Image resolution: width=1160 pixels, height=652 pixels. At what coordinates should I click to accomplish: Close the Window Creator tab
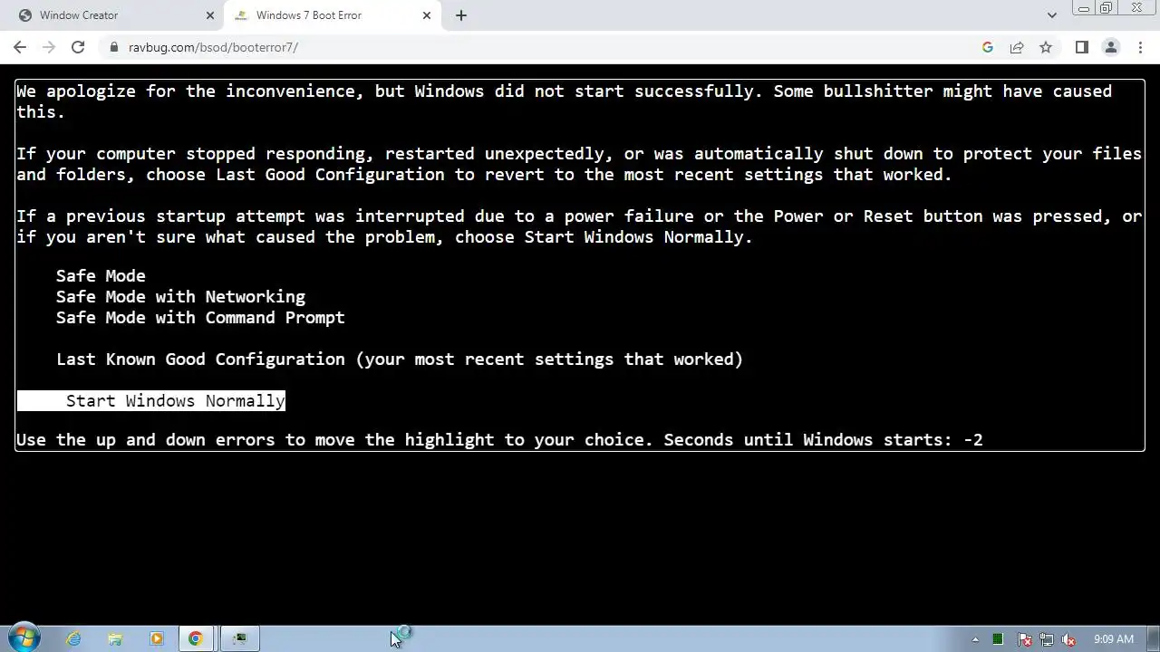pyautogui.click(x=210, y=15)
